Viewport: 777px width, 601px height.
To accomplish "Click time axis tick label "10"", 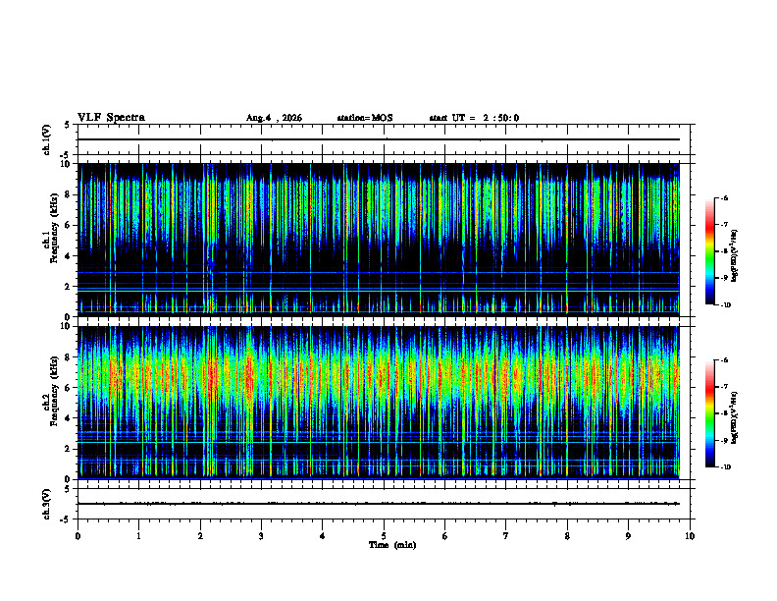I will 690,536.
